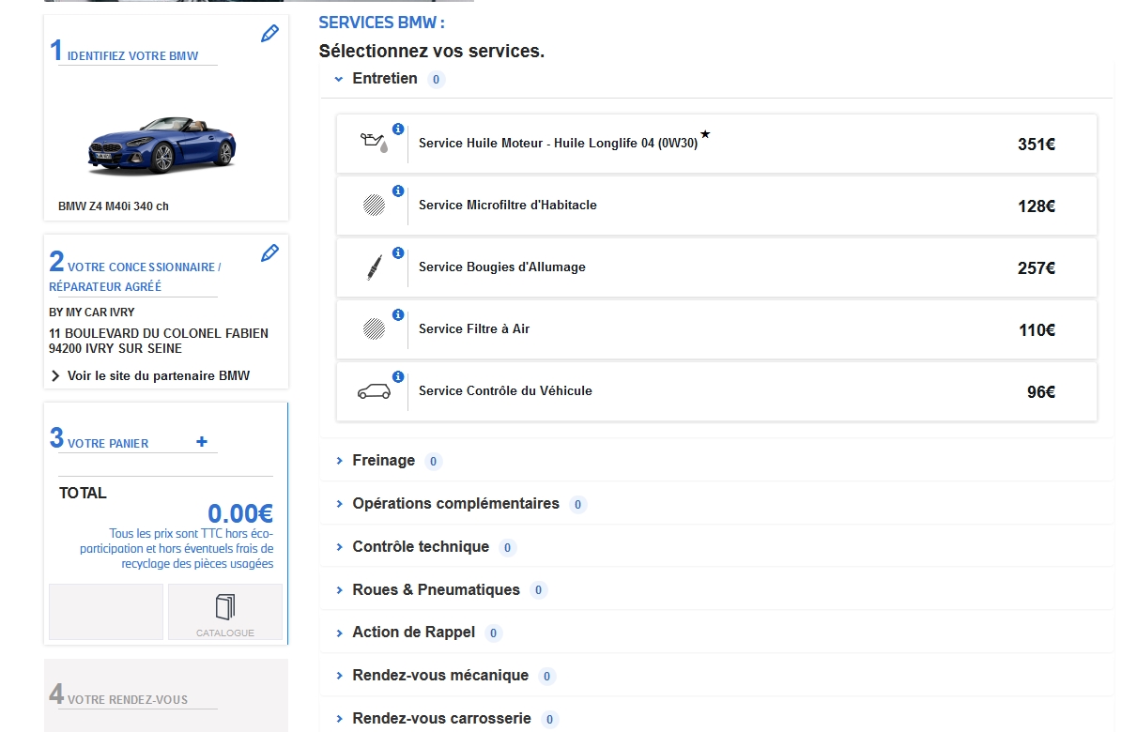The height and width of the screenshot is (732, 1137).
Task: Click info icon for Service Huile Moteur
Action: (398, 129)
